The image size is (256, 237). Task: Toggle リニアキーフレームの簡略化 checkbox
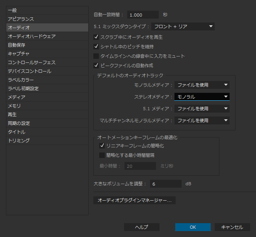[102, 146]
